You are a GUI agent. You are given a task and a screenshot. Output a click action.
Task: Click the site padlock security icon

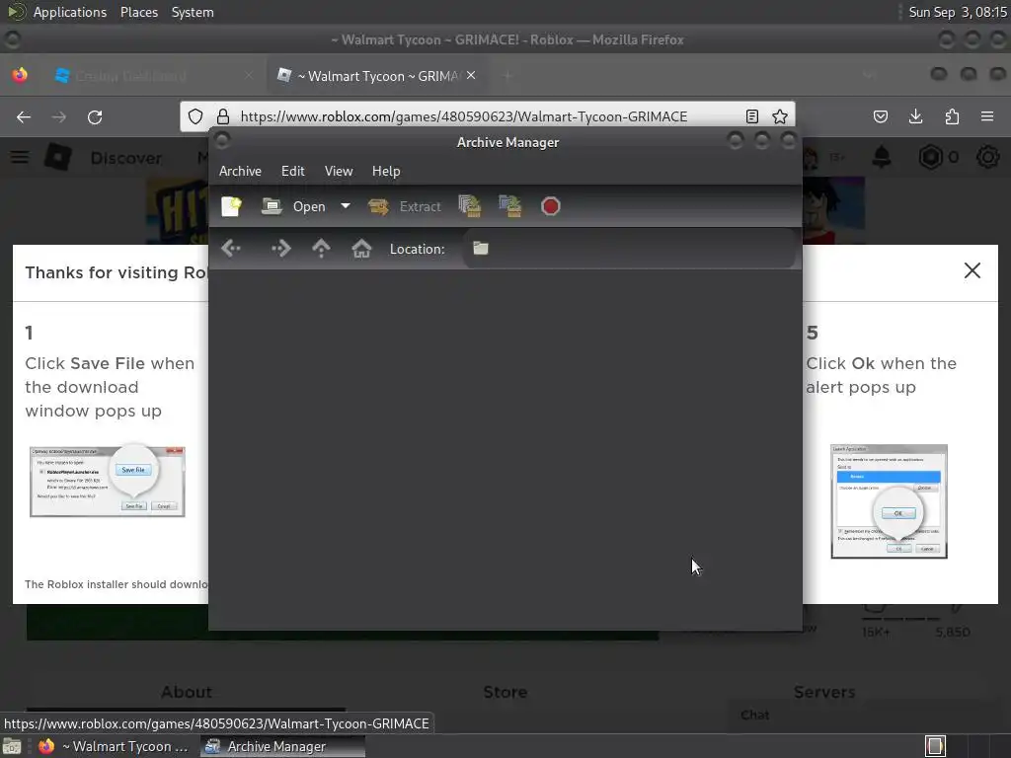223,116
